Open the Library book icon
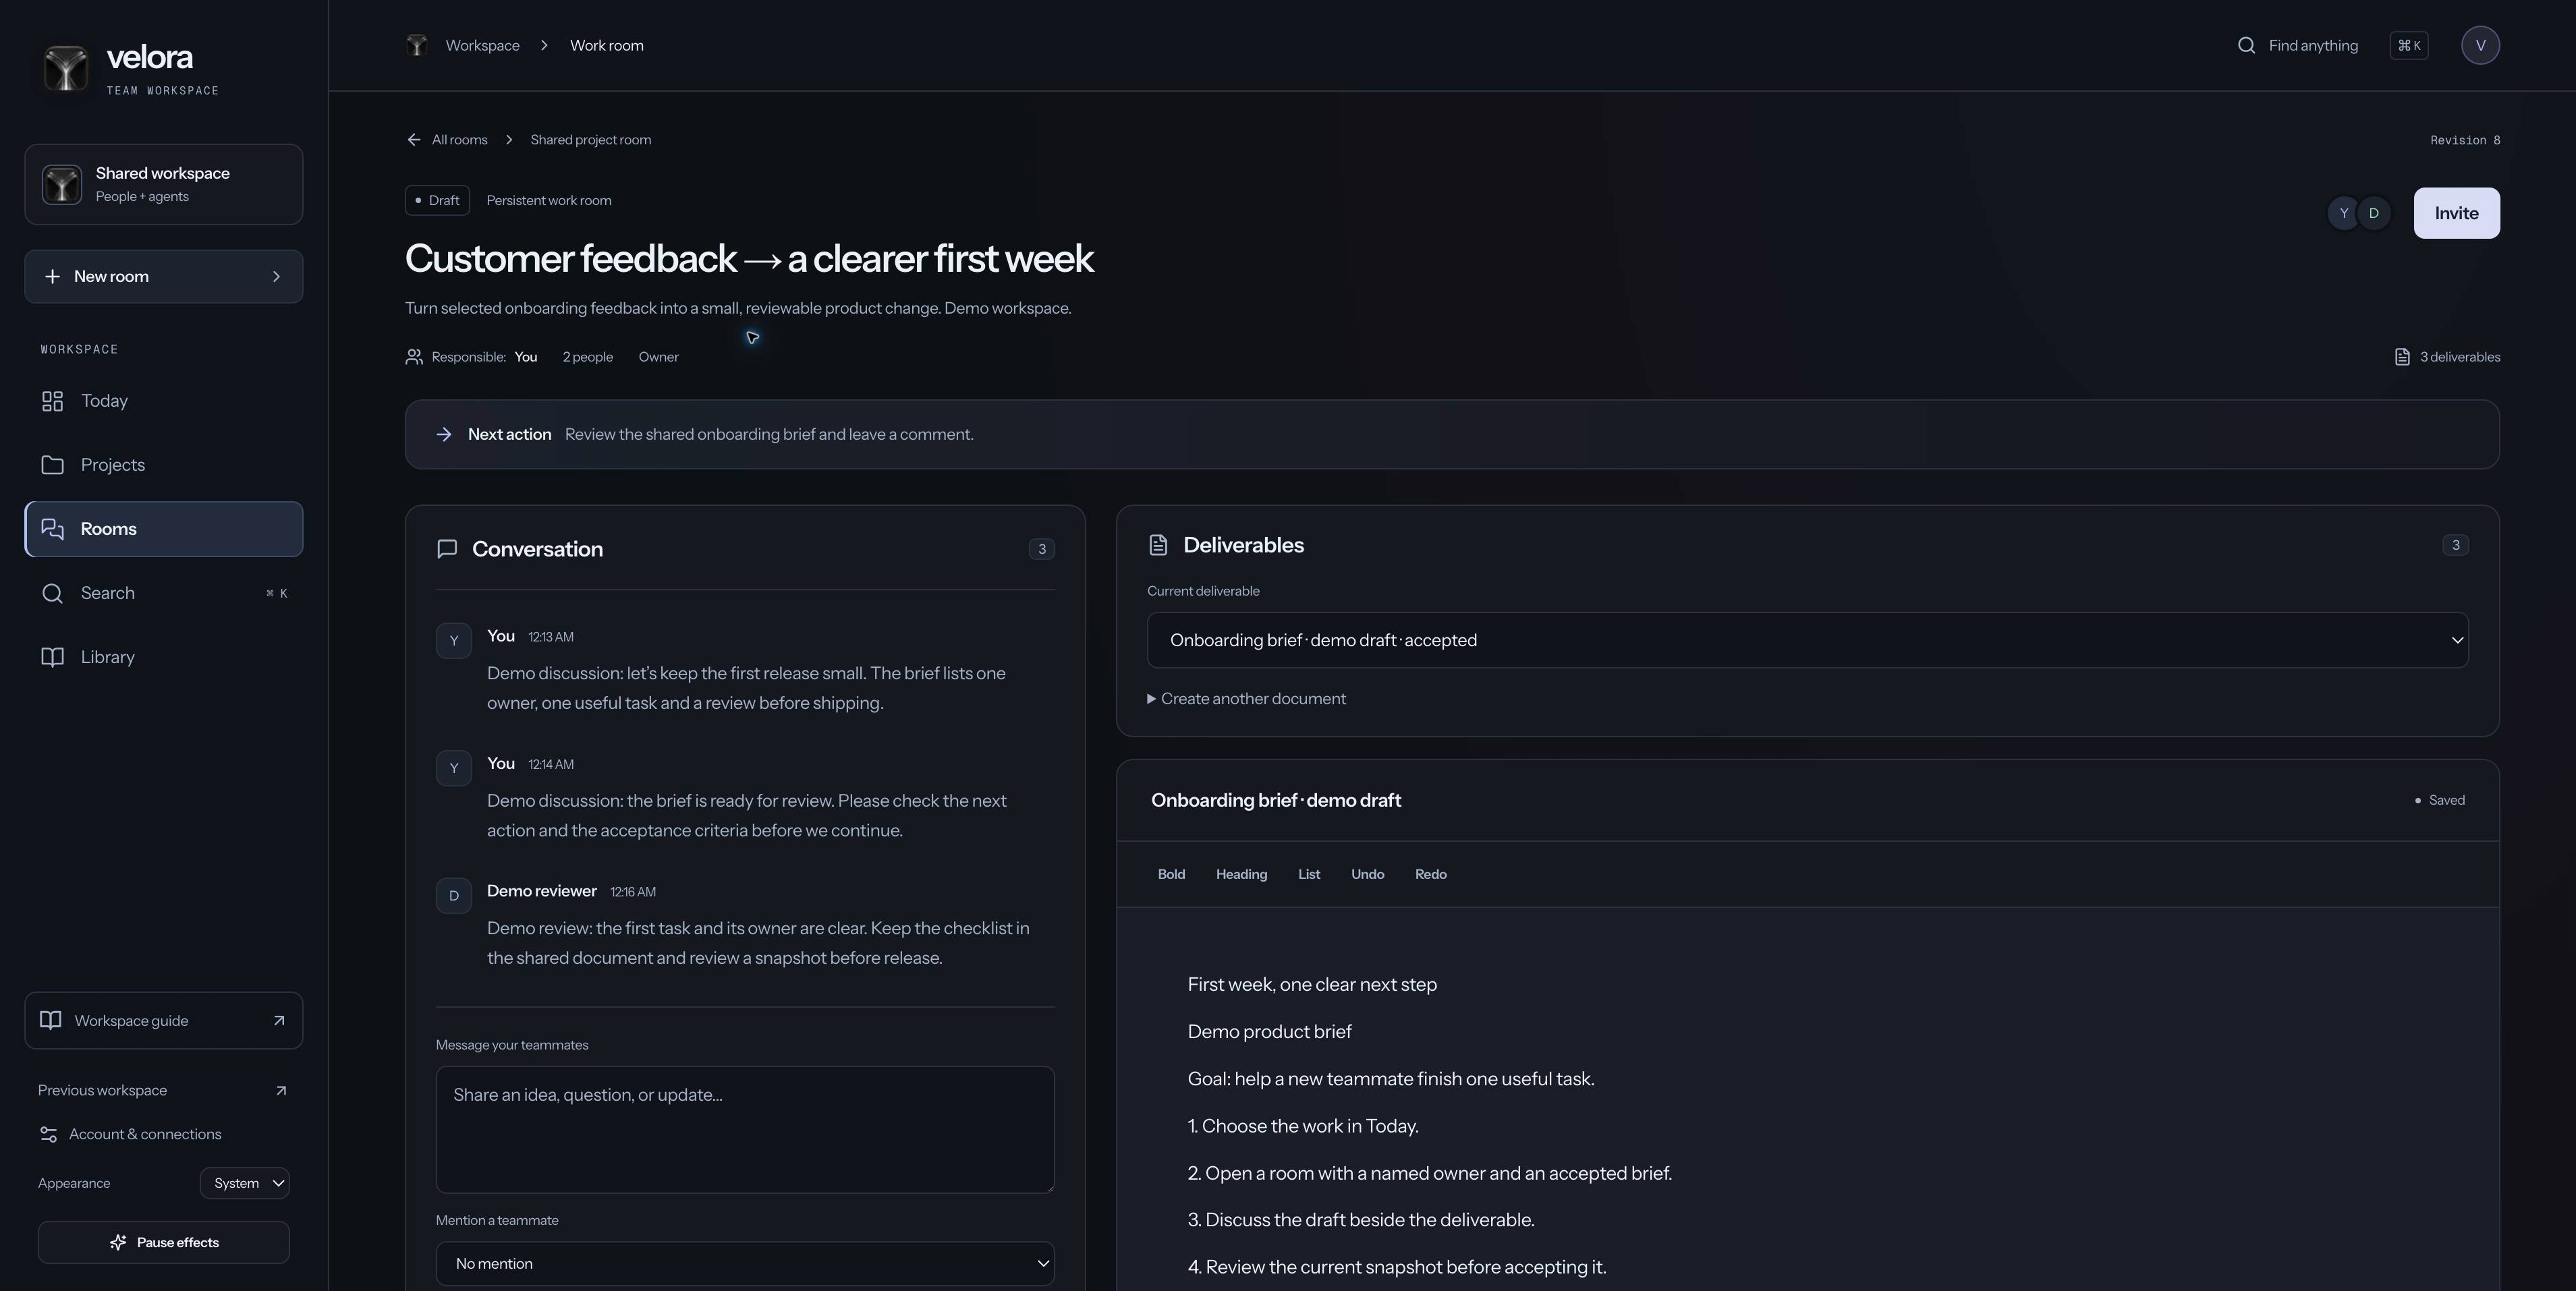 (52, 657)
